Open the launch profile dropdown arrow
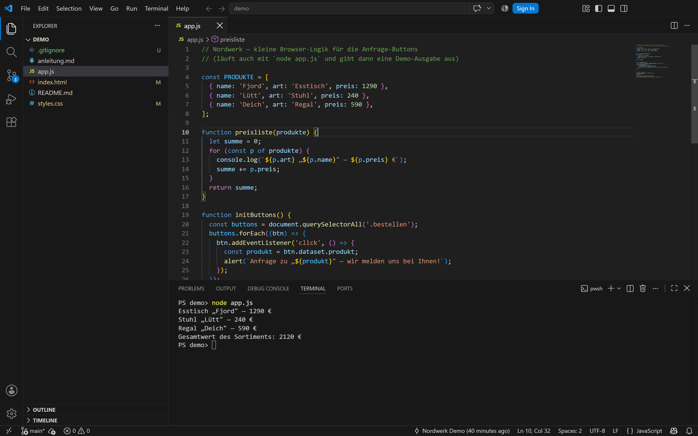 (x=619, y=288)
